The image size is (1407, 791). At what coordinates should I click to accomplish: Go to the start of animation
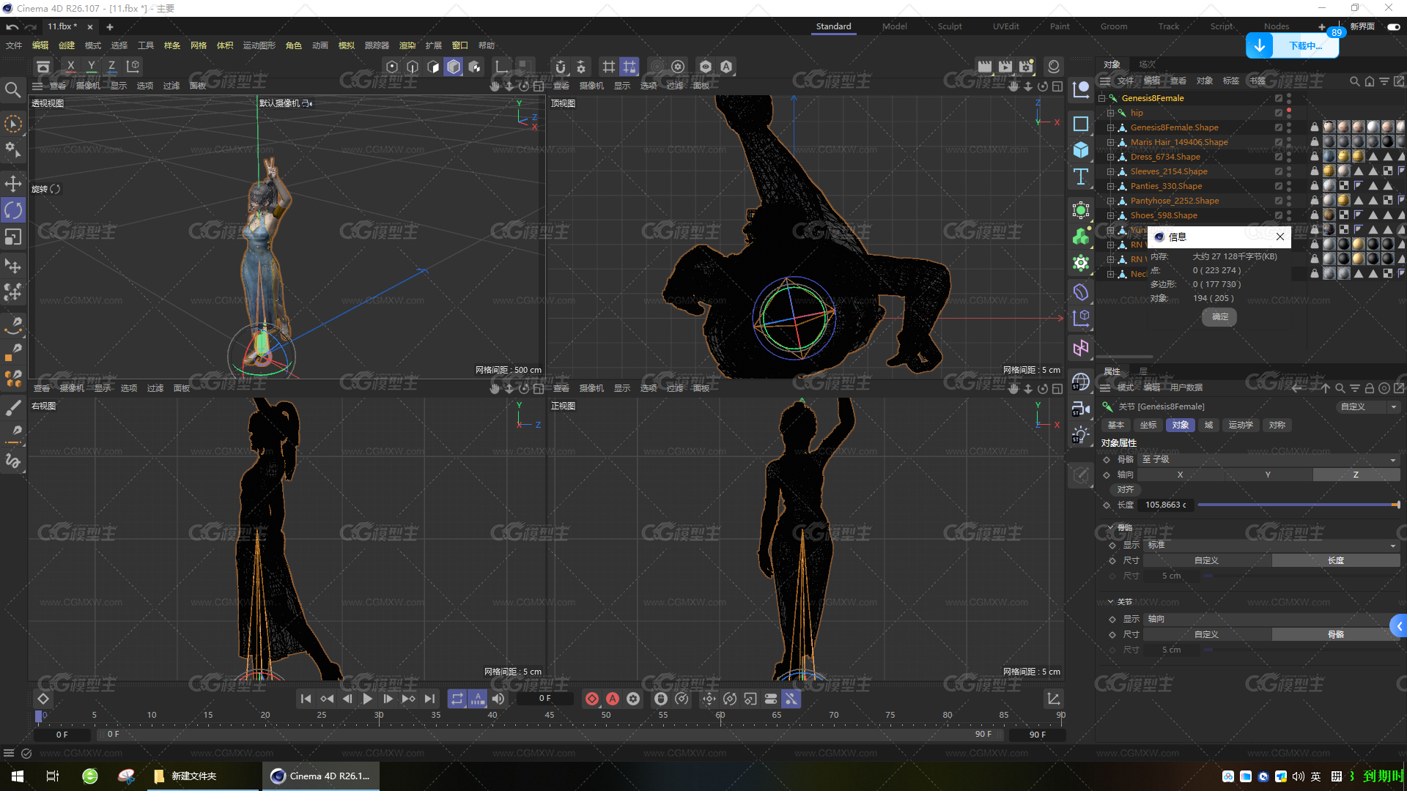click(306, 699)
